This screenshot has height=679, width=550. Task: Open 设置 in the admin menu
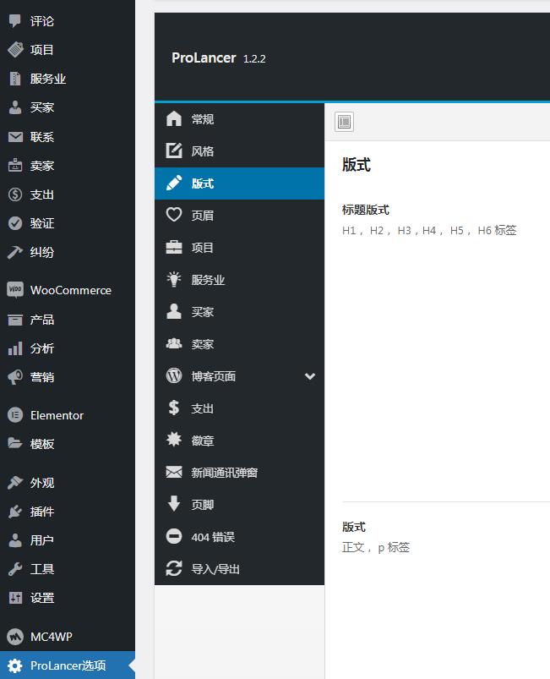click(68, 598)
